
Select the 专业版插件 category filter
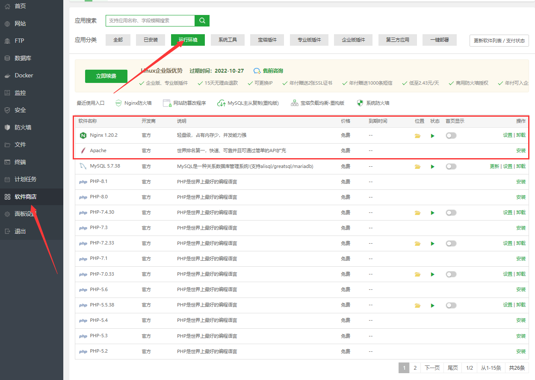[309, 40]
